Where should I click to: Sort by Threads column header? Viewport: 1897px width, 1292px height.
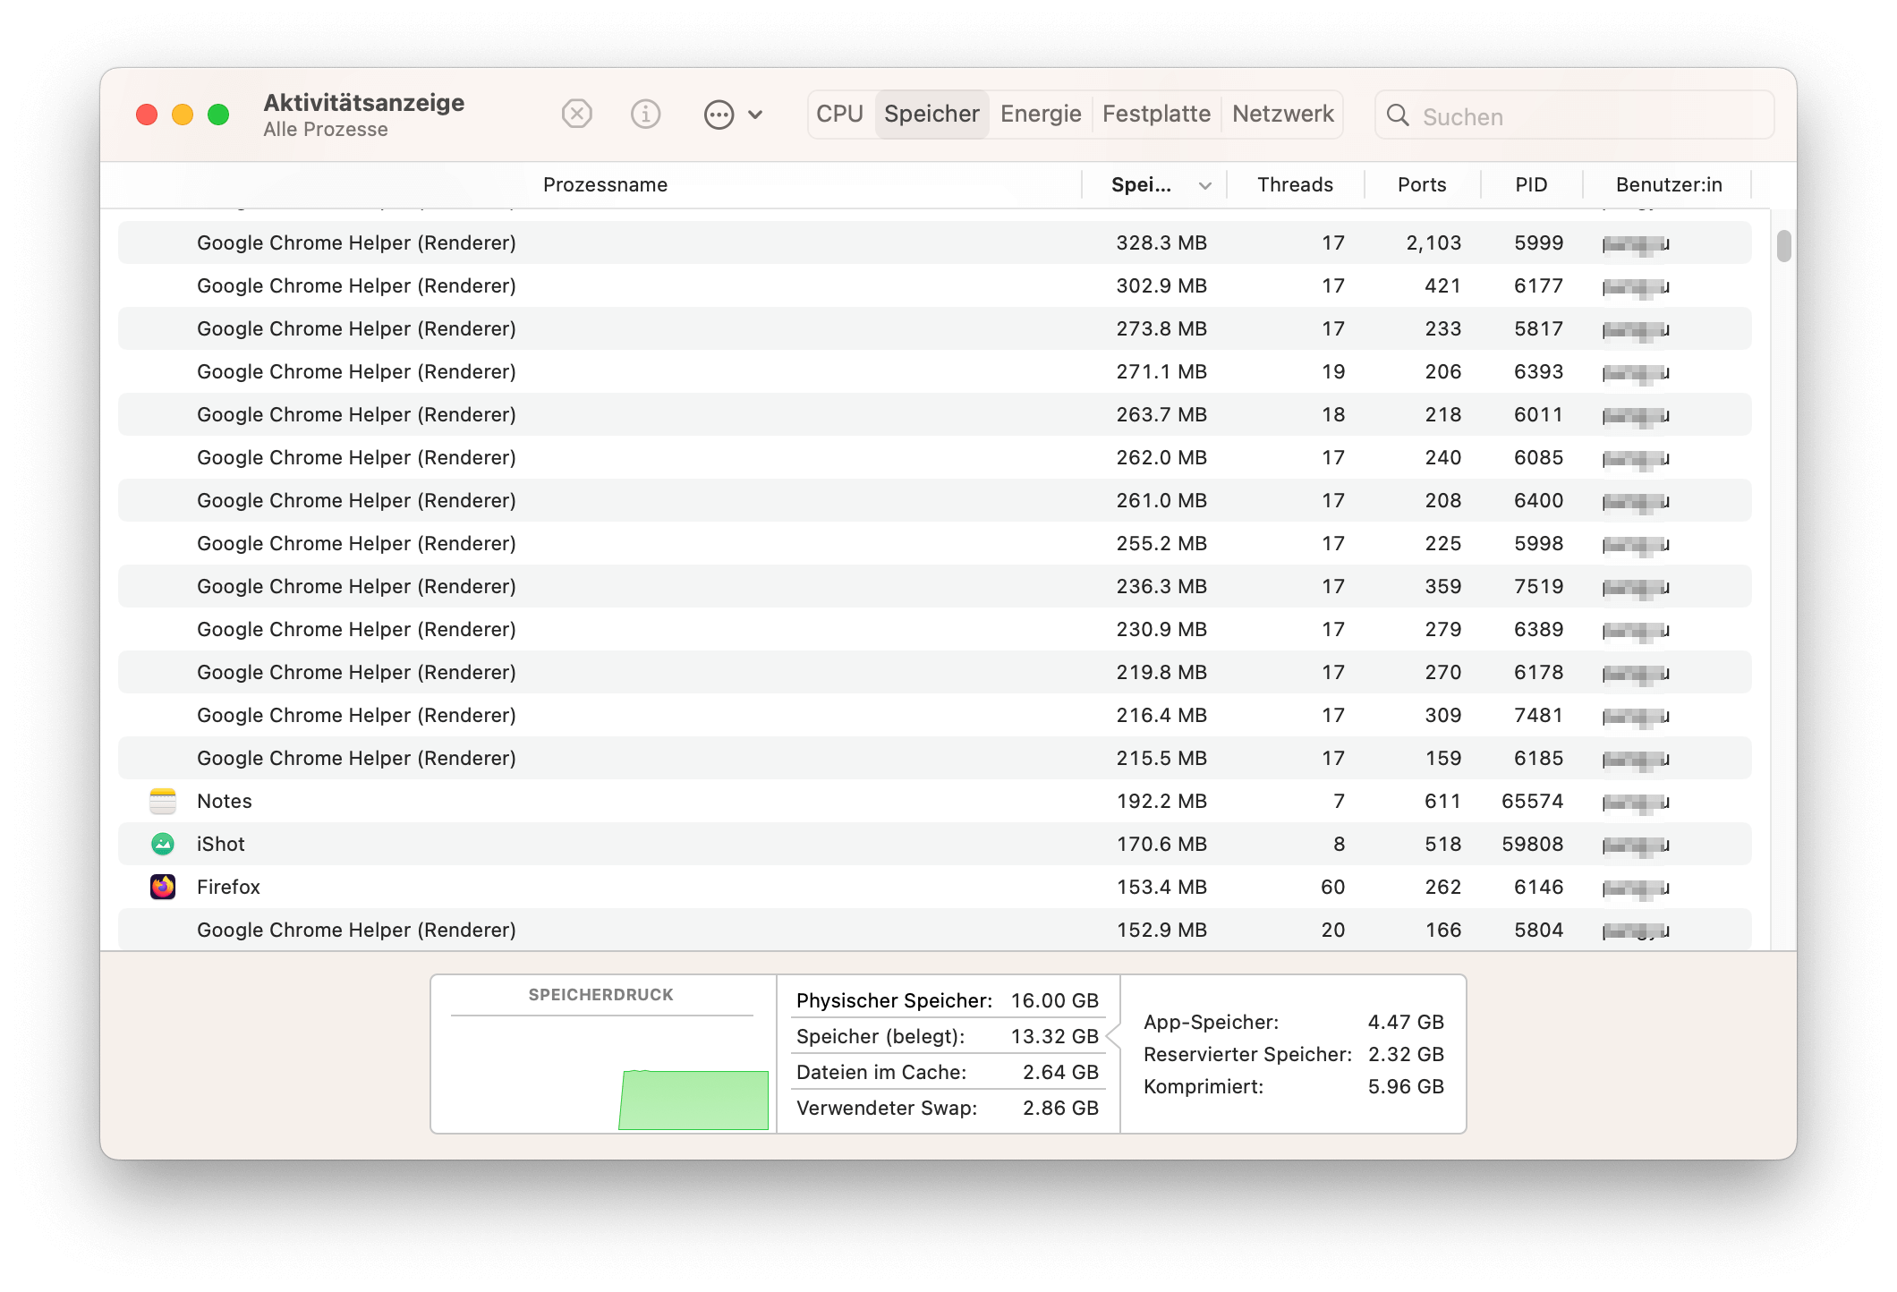tap(1295, 185)
